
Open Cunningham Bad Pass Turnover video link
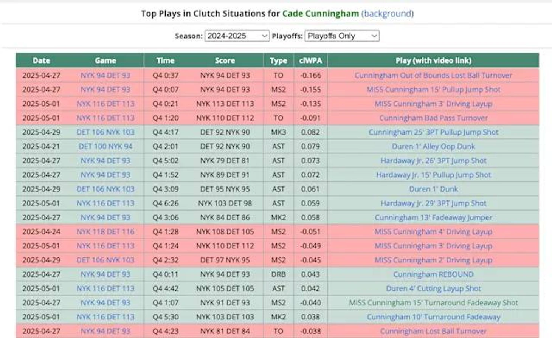click(433, 118)
